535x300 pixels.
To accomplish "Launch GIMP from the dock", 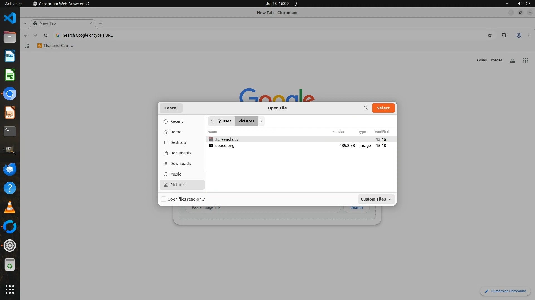I will click(x=10, y=150).
